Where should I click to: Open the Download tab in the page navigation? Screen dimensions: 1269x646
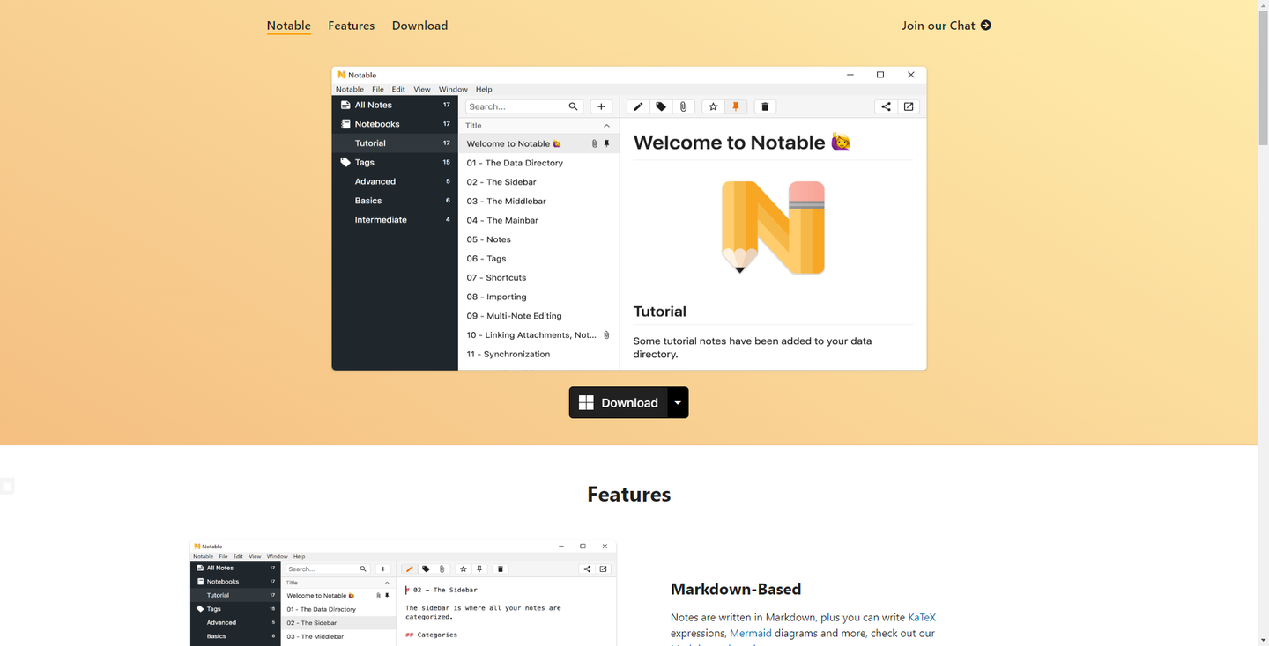[419, 26]
